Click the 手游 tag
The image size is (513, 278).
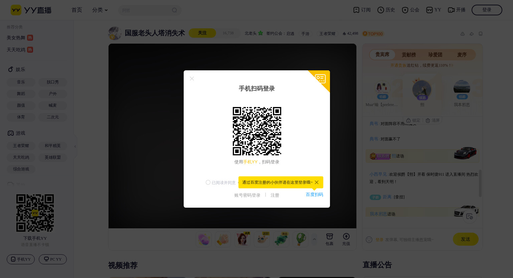[x=305, y=34]
